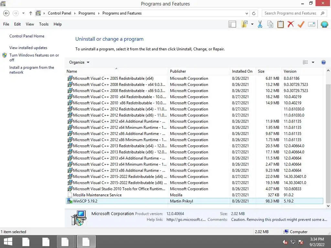Screen dimensions: 331x248
Task: Click the change view icon
Action: [305, 62]
